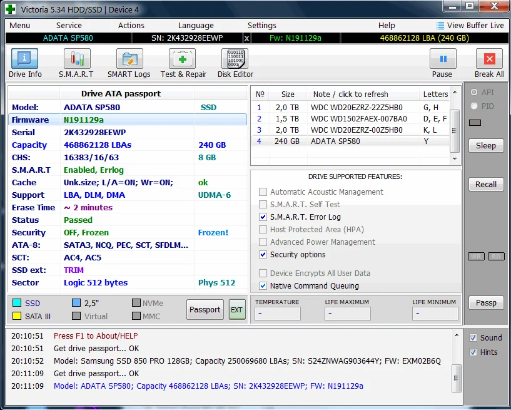Click the yellow SATA III color swatch

[x=17, y=316]
